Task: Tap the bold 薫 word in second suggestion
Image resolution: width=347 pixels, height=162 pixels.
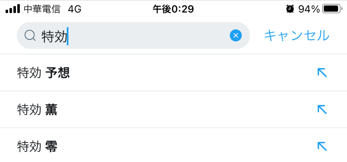Action: pos(52,110)
